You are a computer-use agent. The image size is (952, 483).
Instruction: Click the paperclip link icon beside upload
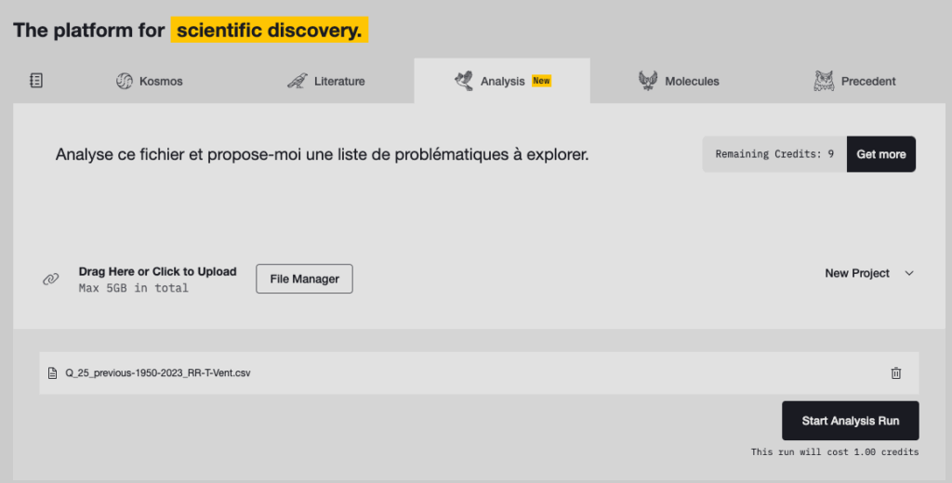(x=51, y=280)
